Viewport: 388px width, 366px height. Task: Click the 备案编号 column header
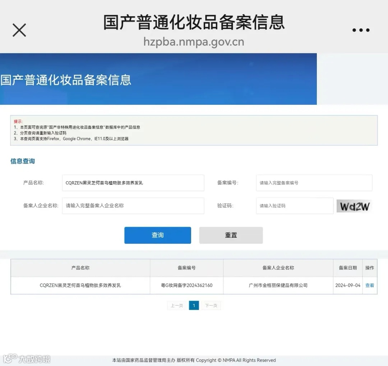pyautogui.click(x=186, y=268)
